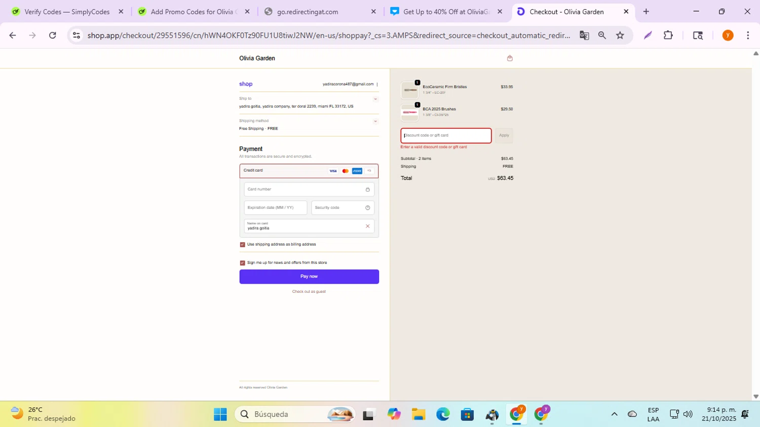Reload the checkout page
The width and height of the screenshot is (760, 427).
point(53,35)
